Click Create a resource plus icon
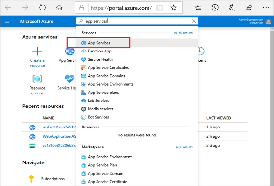274x186 pixels. (37, 51)
